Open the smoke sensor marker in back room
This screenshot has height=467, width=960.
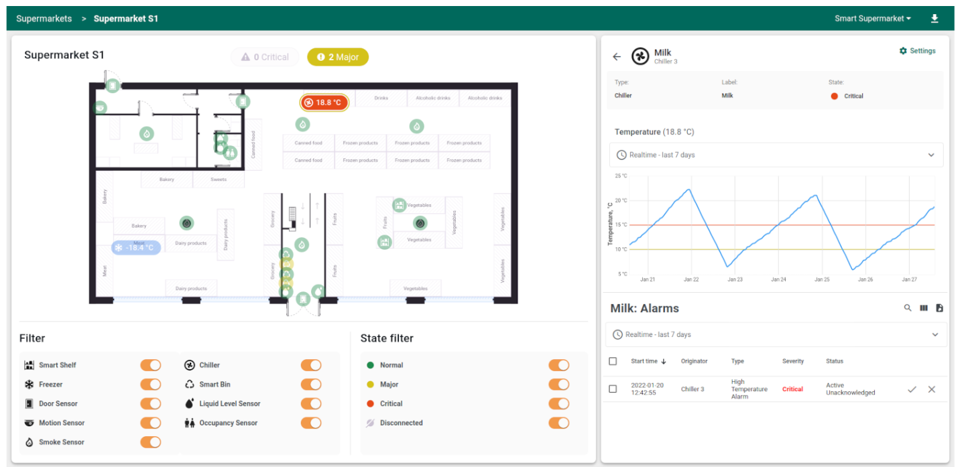coord(147,133)
